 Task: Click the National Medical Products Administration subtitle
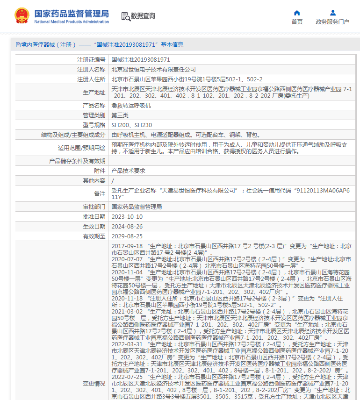pos(72,22)
